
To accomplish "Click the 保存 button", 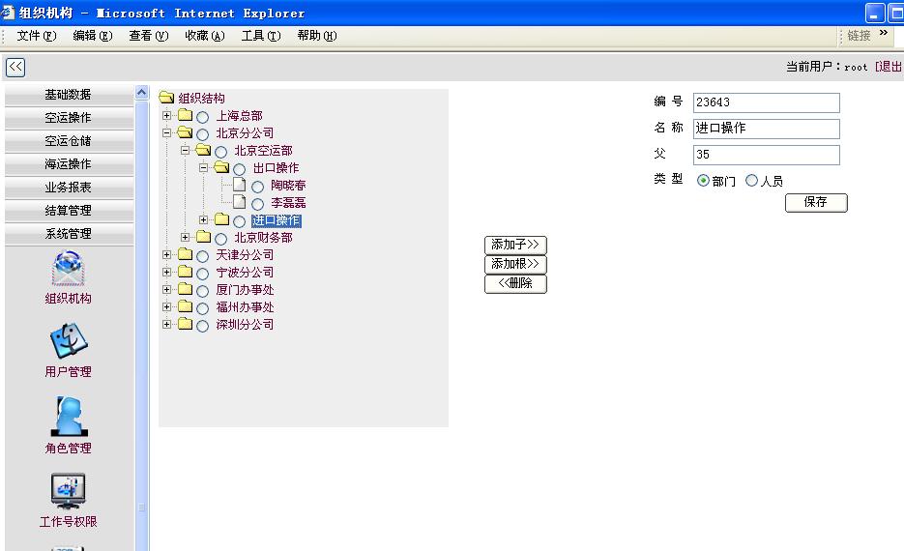I will pos(816,202).
